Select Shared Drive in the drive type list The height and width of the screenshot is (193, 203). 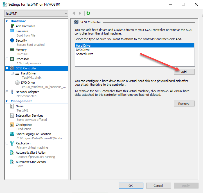coord(135,54)
